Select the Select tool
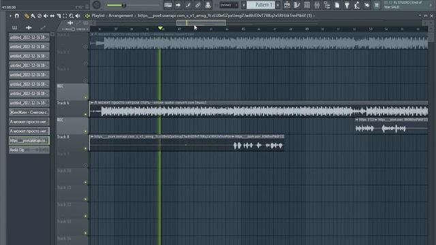This screenshot has height=245, width=436. [x=65, y=16]
